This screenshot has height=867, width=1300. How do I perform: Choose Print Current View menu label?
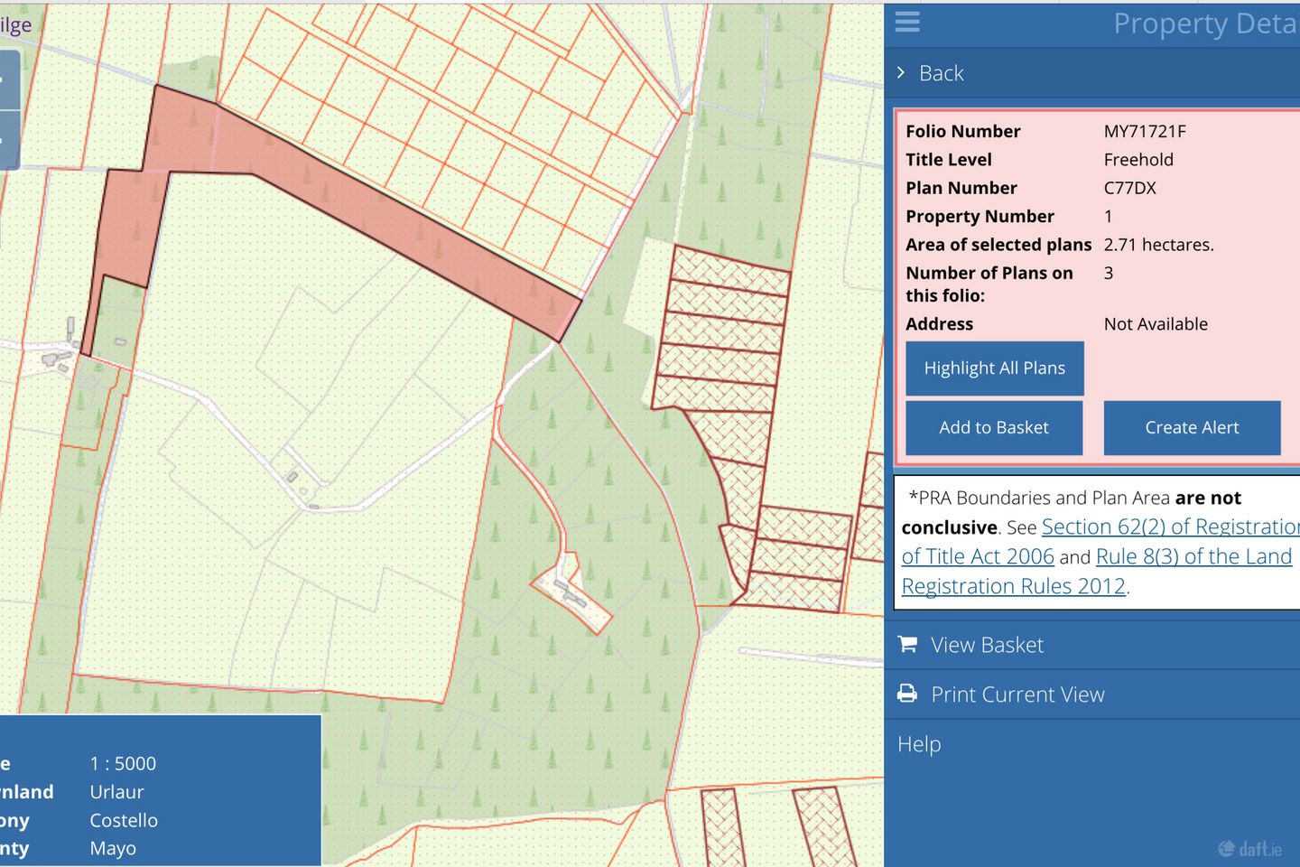point(1017,695)
